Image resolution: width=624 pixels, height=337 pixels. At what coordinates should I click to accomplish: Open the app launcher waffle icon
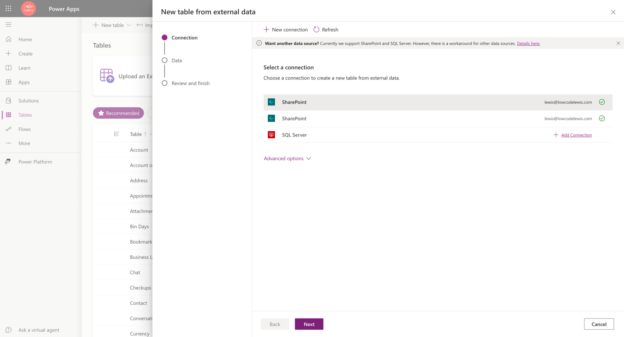(x=8, y=9)
